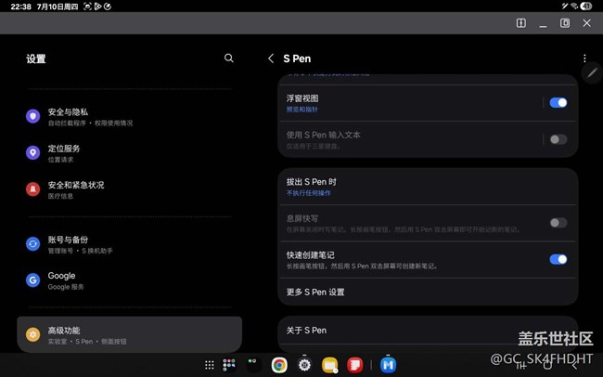The image size is (603, 377).
Task: Open the colorful app folder in the taskbar
Action: 229,365
